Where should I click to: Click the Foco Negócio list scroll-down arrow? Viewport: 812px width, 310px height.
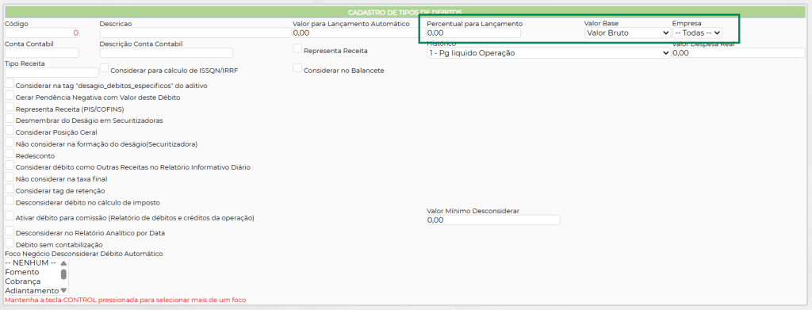click(63, 291)
